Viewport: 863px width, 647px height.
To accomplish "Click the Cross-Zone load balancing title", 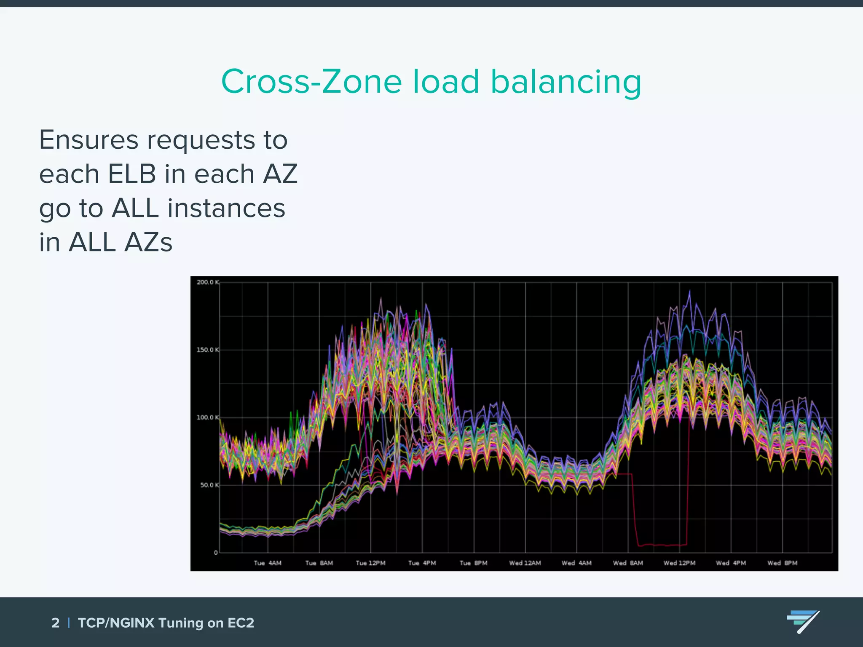I will [431, 81].
